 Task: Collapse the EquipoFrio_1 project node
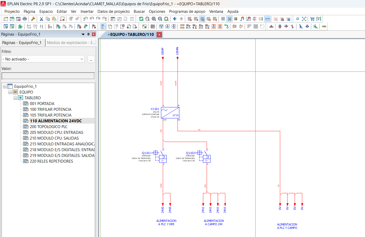point(5,86)
